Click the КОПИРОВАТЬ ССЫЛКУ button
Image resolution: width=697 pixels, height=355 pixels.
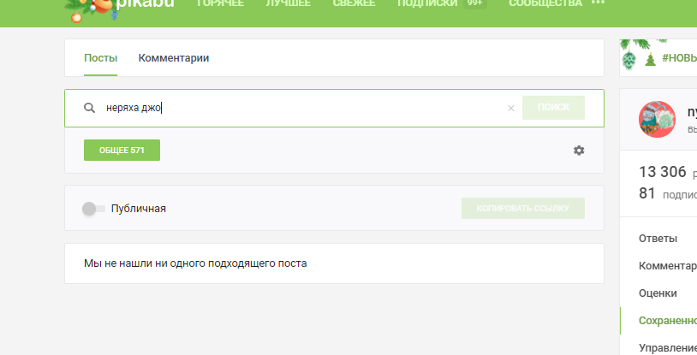[522, 209]
